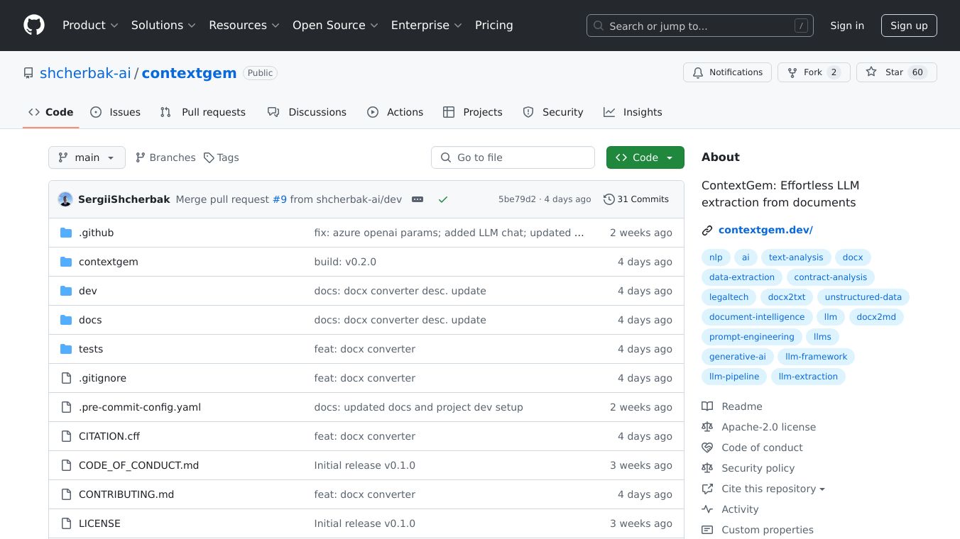Click the commit status green checkmark
960x539 pixels.
tap(443, 199)
